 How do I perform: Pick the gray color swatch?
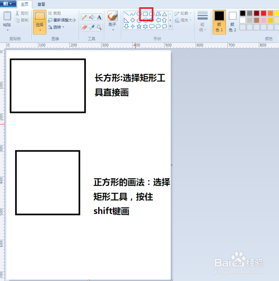(249, 13)
